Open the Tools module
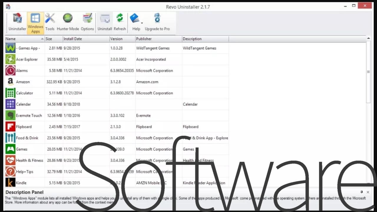The image size is (377, 212). (x=50, y=22)
